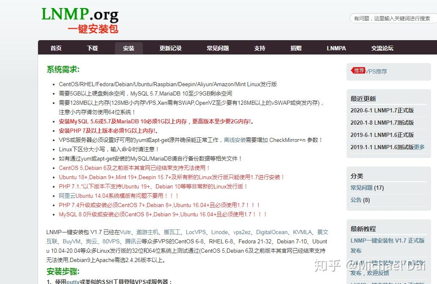437x284 pixels.
Task: Open the 遨游主机 link
Action: [x=147, y=232]
